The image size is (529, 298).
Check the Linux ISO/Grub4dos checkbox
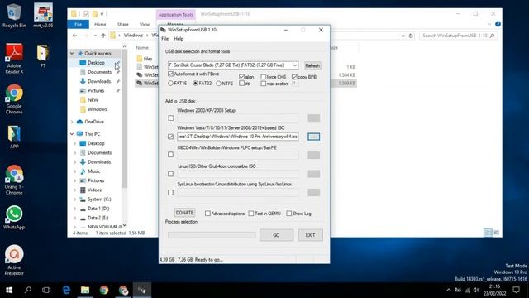(x=171, y=174)
